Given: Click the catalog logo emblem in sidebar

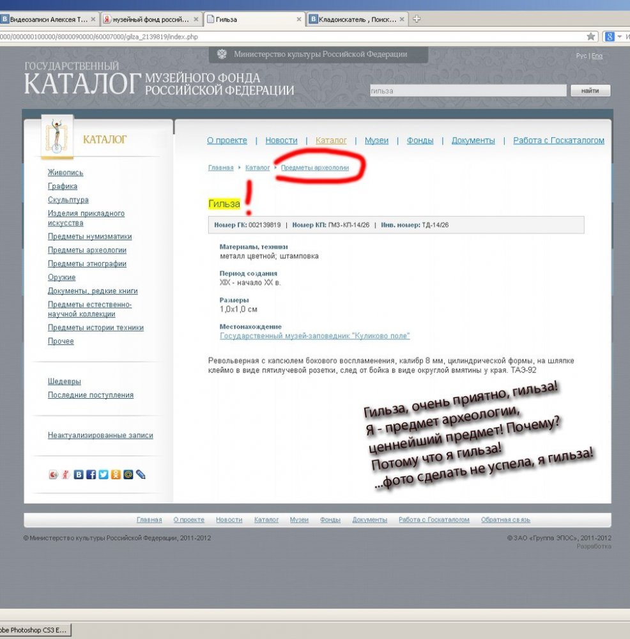Looking at the screenshot, I should tap(58, 136).
